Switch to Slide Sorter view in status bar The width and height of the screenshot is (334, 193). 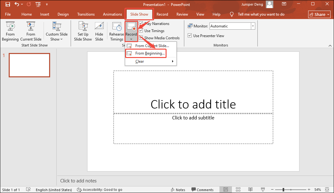[x=238, y=189]
